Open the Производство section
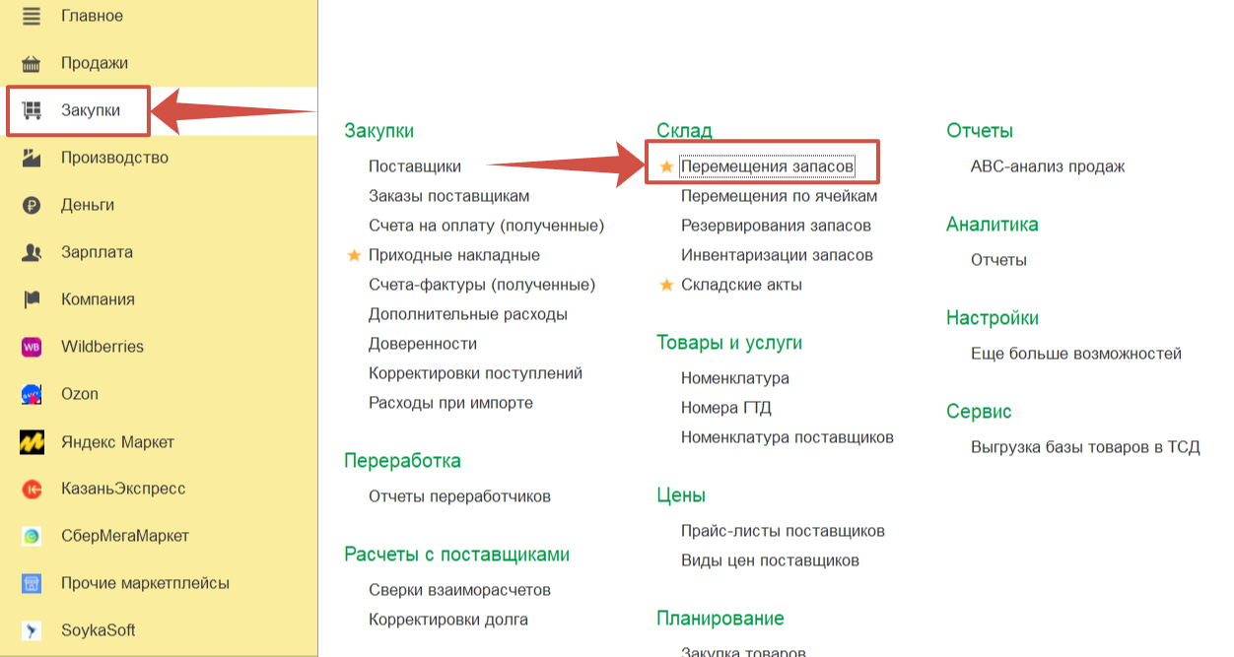 coord(114,158)
